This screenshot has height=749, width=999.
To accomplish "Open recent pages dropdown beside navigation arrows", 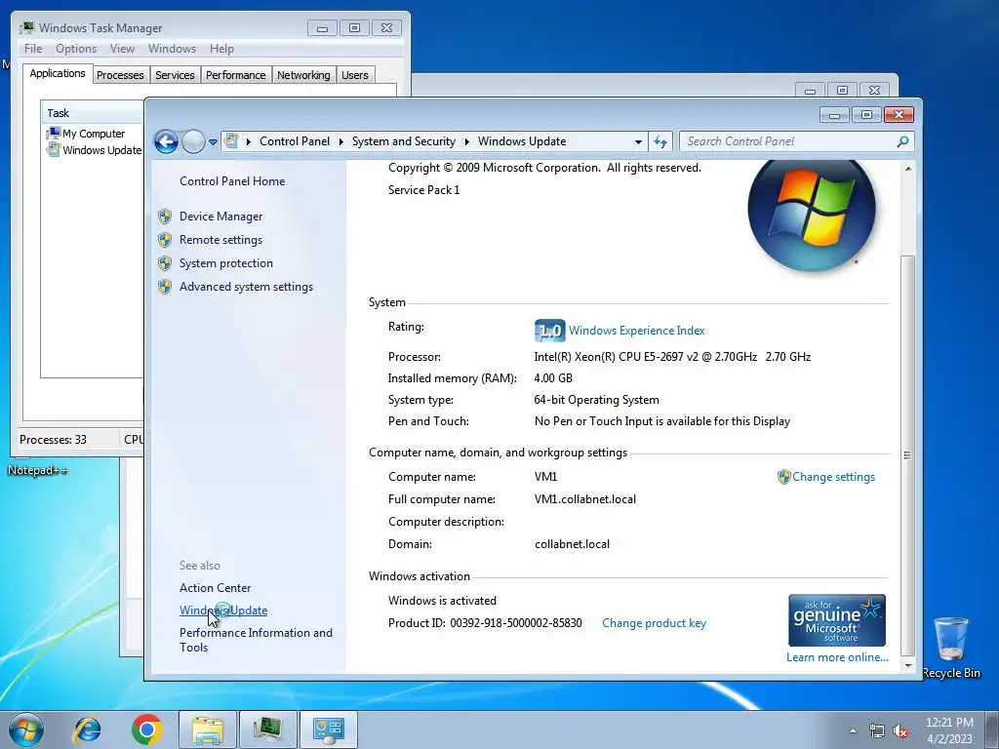I will point(213,142).
